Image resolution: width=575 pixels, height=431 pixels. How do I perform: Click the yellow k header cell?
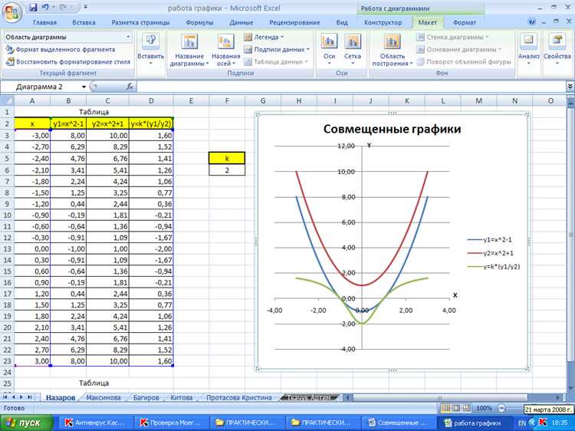[x=227, y=159]
